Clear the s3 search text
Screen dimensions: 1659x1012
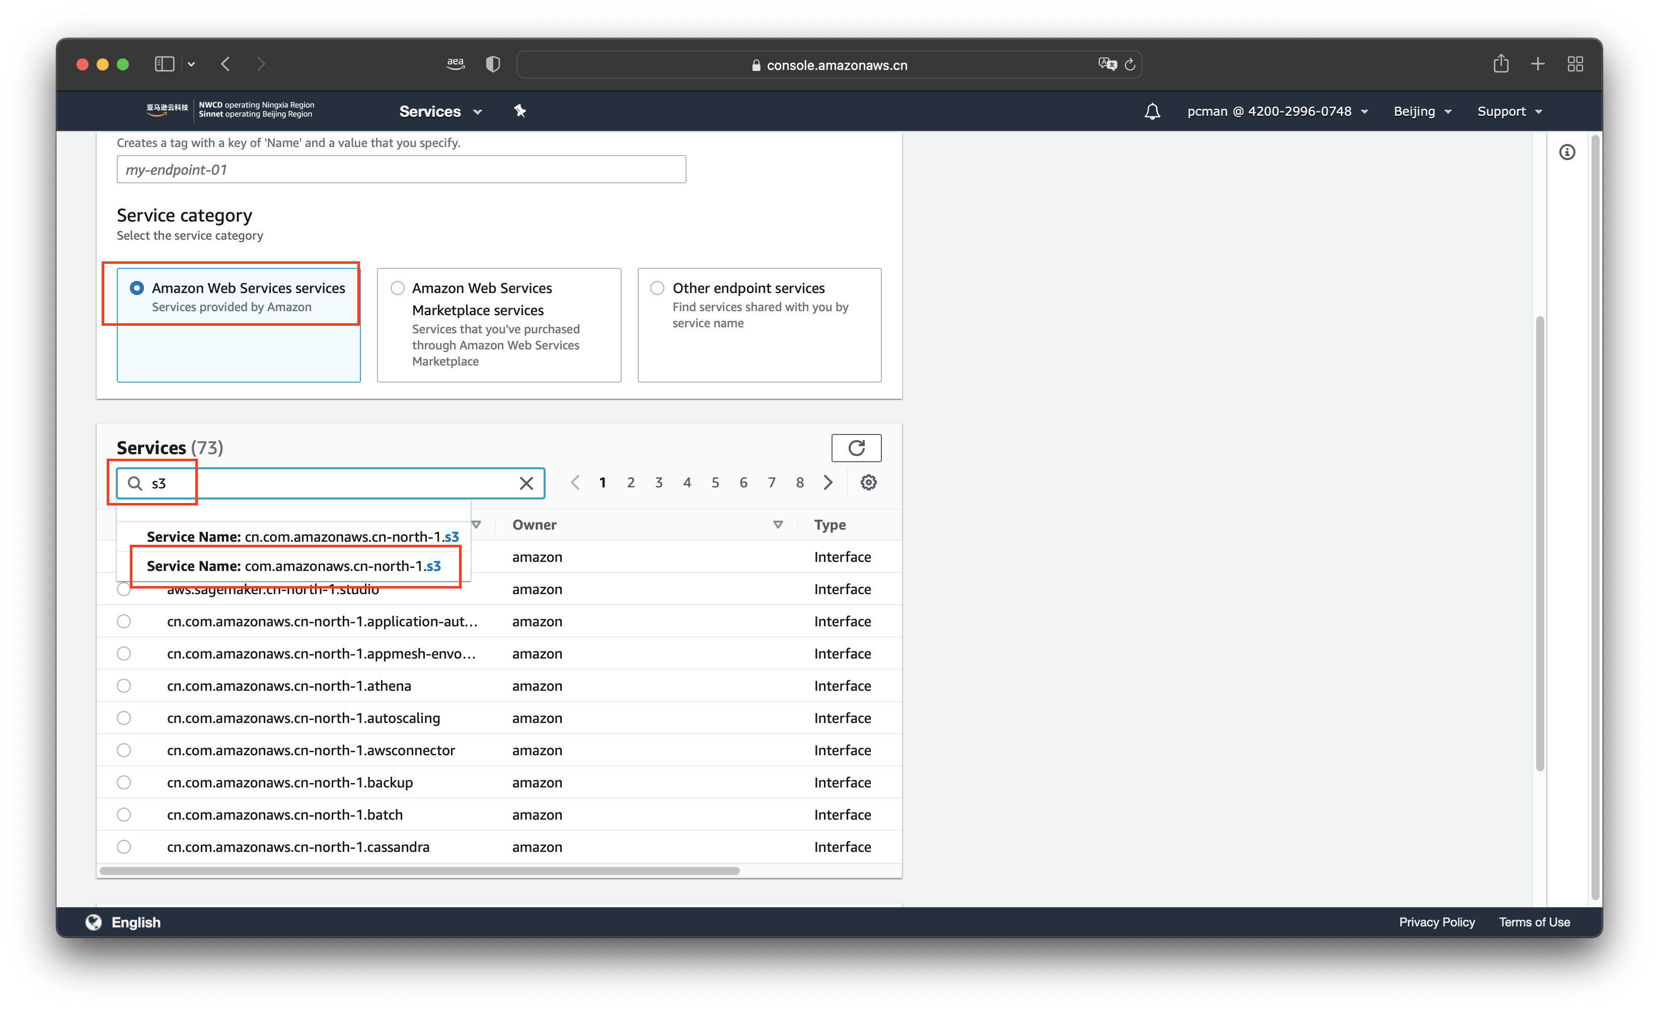coord(526,483)
